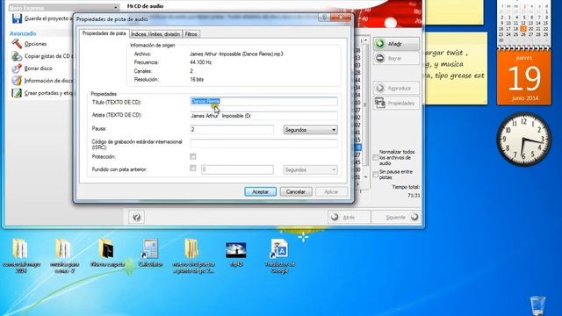The height and width of the screenshot is (316, 562).
Task: Click the Siguiente arrow icon
Action: pos(414,217)
